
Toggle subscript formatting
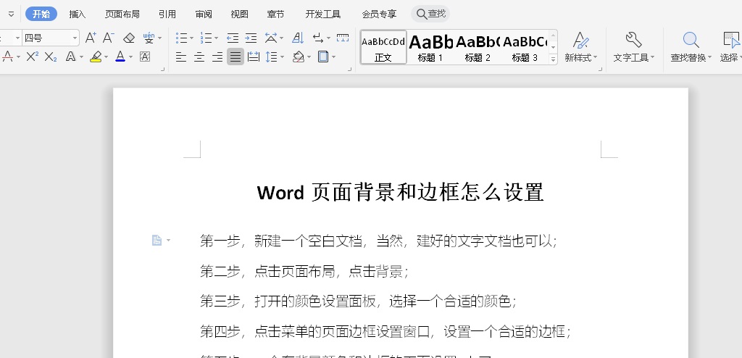pos(50,57)
